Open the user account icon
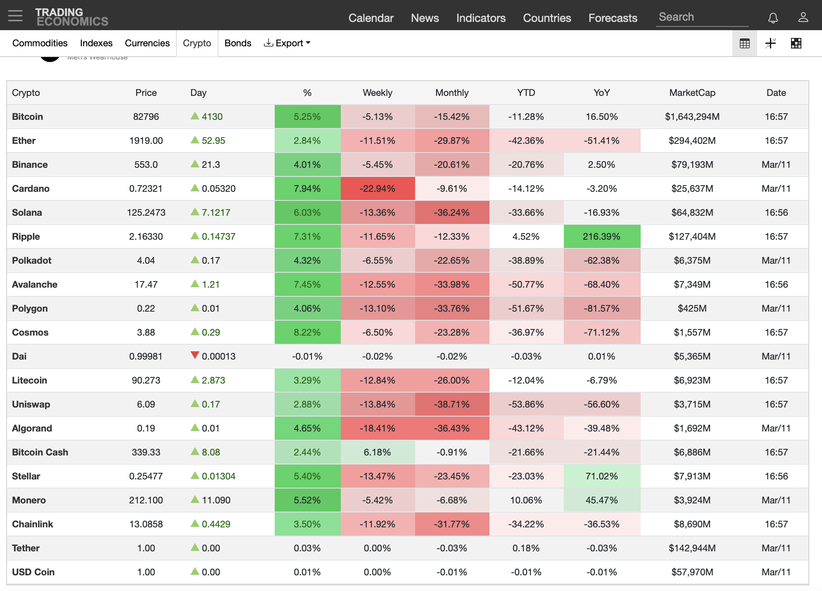The height and width of the screenshot is (591, 822). [803, 17]
